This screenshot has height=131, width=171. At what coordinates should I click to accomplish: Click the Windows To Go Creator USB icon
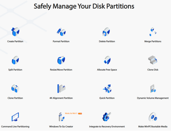click(62, 117)
